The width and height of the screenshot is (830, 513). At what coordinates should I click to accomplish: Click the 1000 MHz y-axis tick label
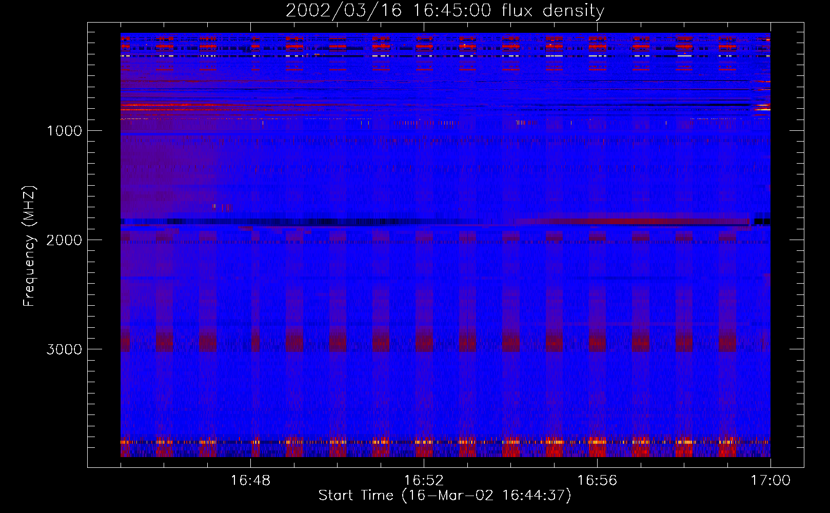coord(64,131)
